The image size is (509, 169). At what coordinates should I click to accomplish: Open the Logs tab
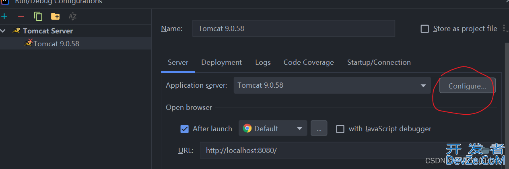(263, 62)
